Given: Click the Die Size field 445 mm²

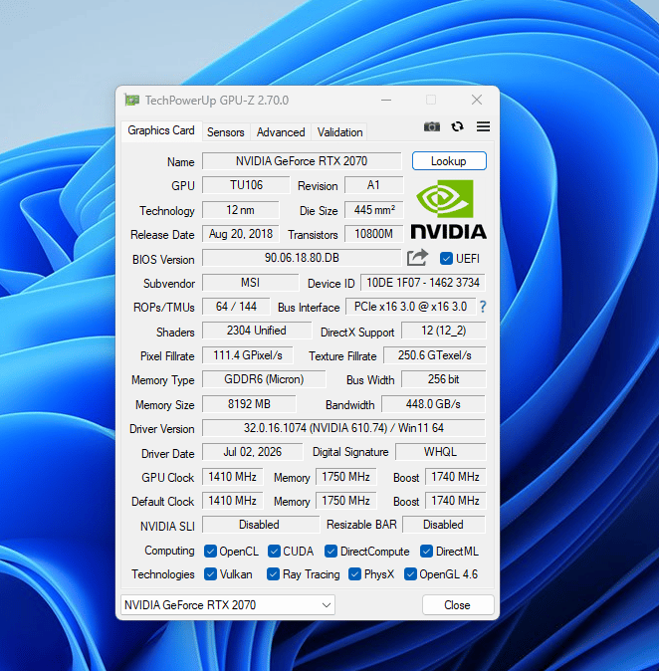Looking at the screenshot, I should tap(373, 210).
